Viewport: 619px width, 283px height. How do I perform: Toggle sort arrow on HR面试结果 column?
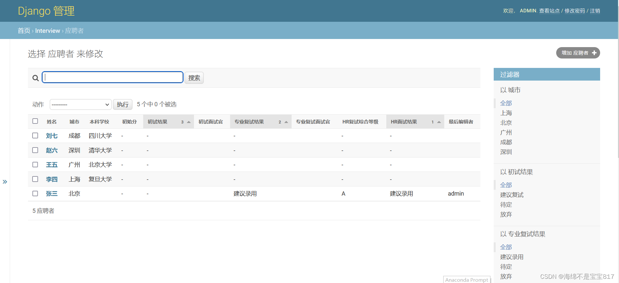point(439,122)
